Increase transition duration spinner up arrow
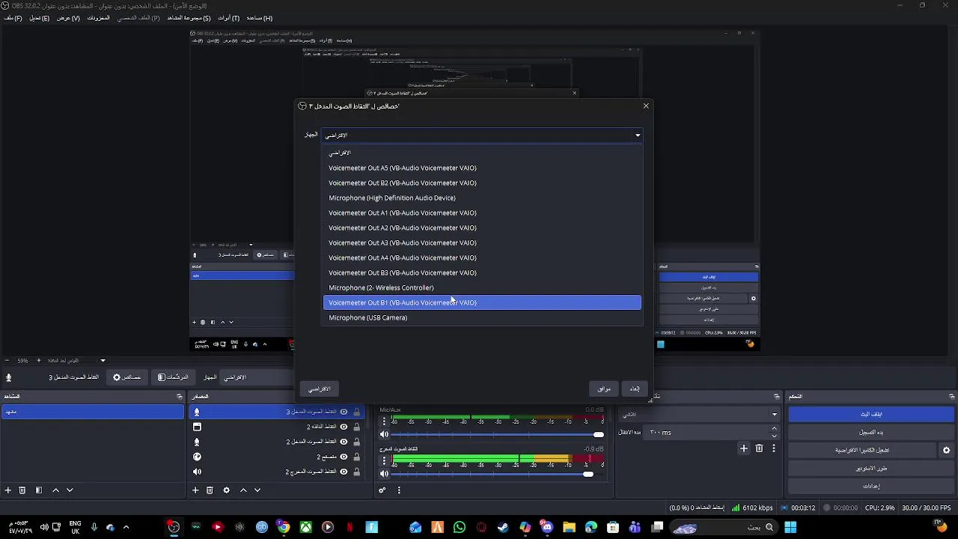The width and height of the screenshot is (958, 539). point(774,429)
